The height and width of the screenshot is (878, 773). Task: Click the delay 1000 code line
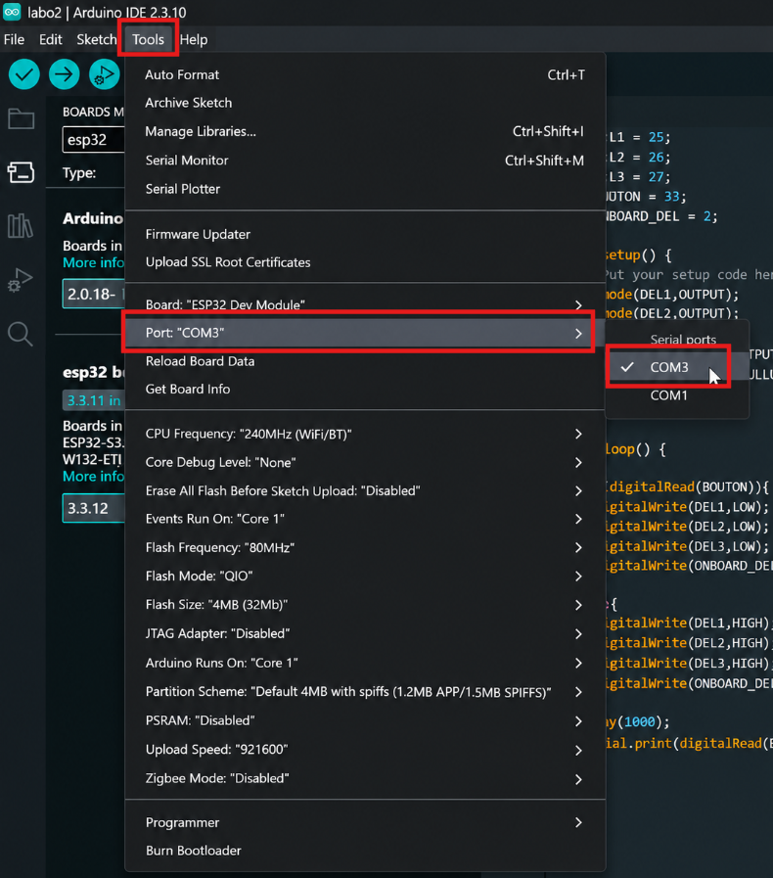(x=638, y=721)
